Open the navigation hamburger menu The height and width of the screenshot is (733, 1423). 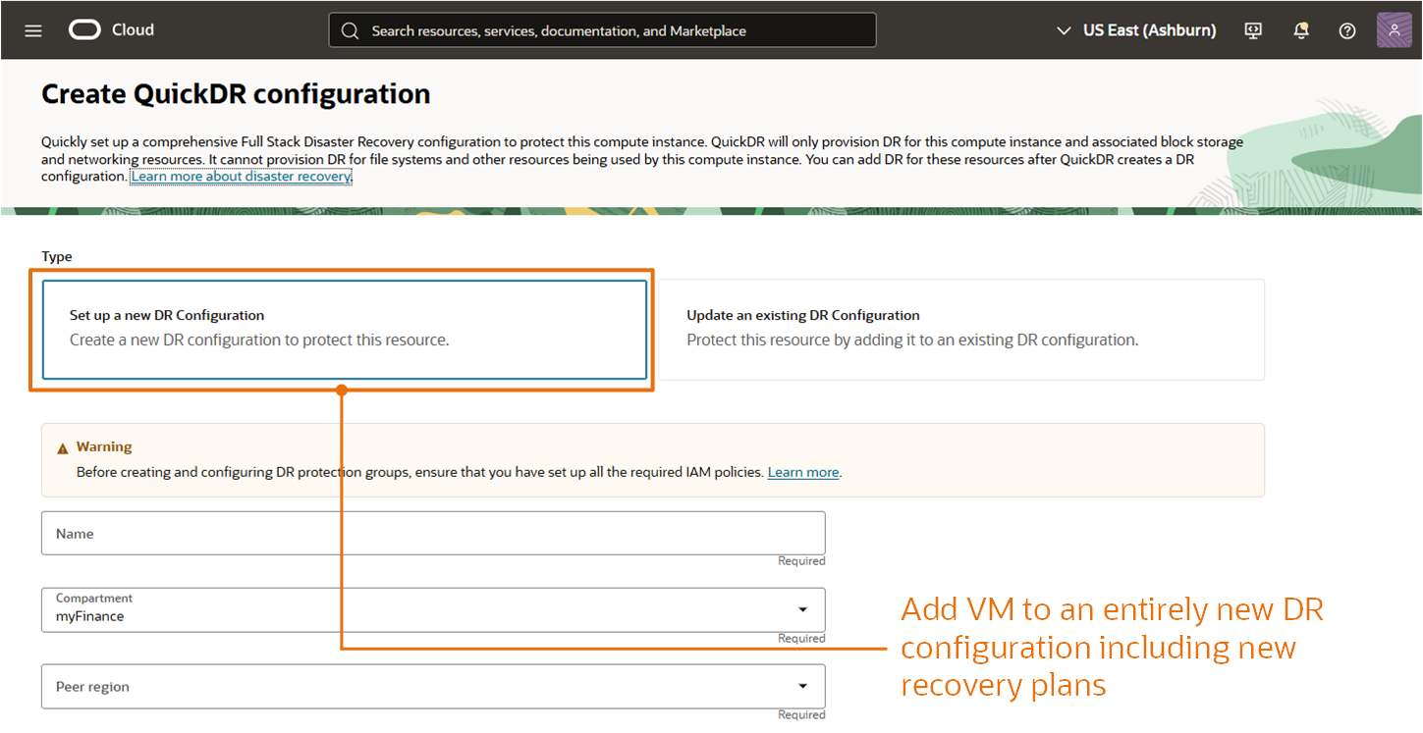[x=32, y=29]
